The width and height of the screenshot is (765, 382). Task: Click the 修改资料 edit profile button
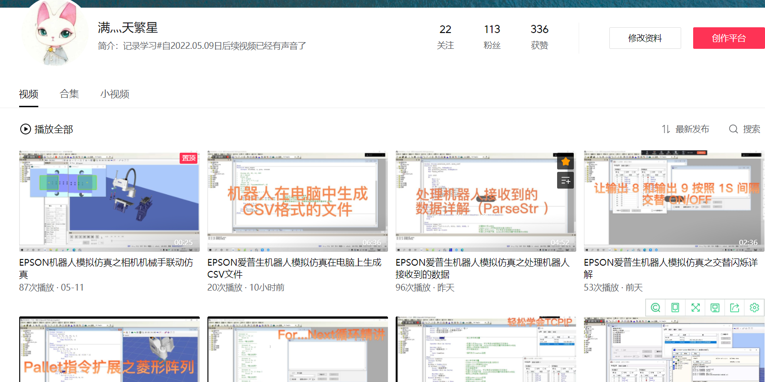tap(645, 38)
